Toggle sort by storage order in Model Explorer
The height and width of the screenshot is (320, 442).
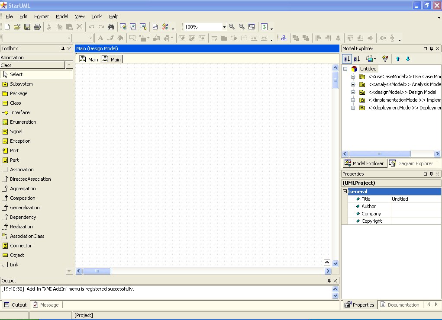(x=347, y=59)
